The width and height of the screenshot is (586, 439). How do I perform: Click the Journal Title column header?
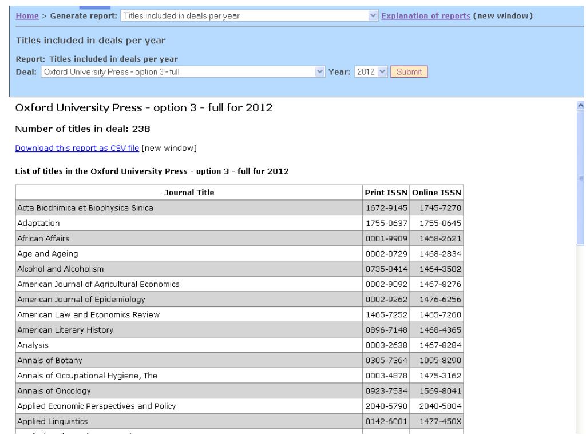click(x=189, y=193)
